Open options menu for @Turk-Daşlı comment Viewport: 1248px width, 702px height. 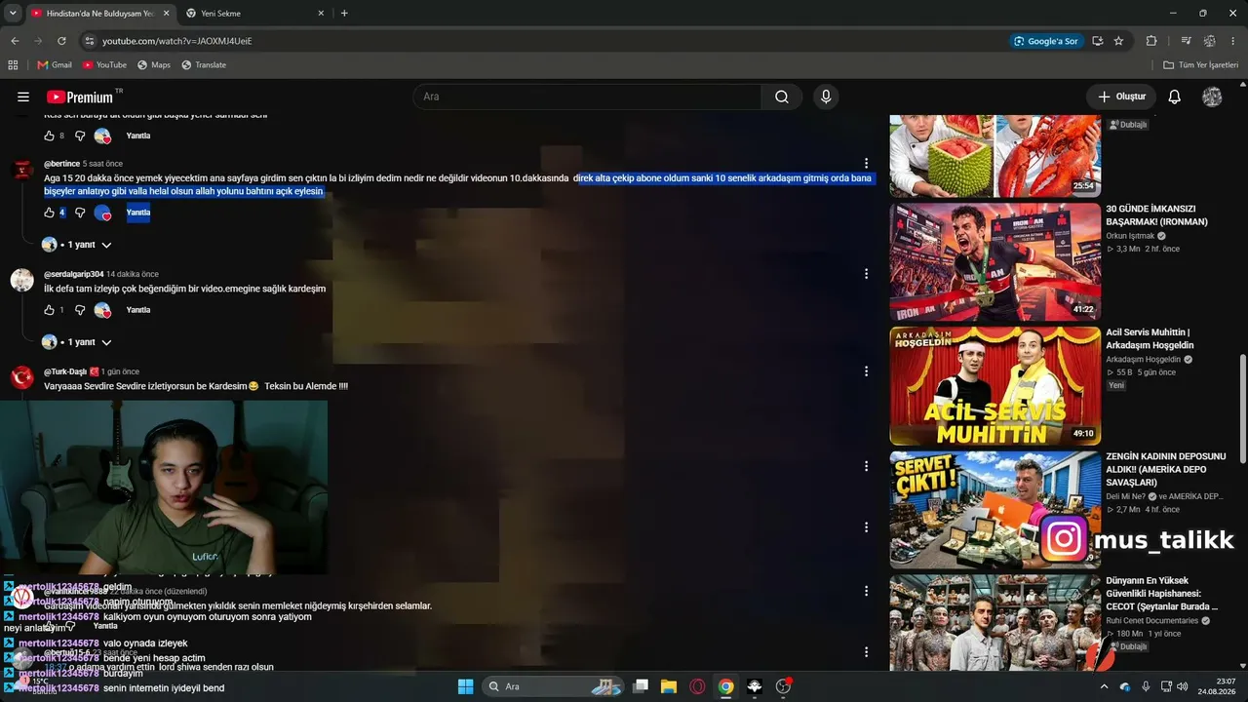[866, 371]
